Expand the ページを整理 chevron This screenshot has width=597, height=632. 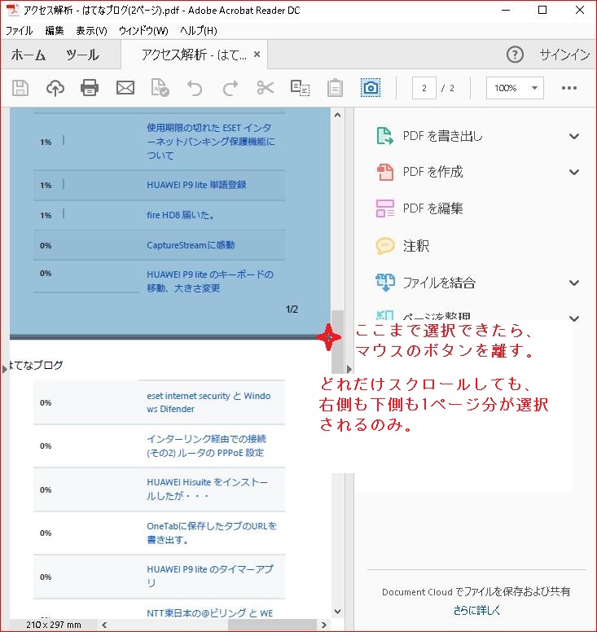574,318
